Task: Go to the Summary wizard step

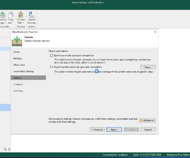Action: click(x=18, y=91)
